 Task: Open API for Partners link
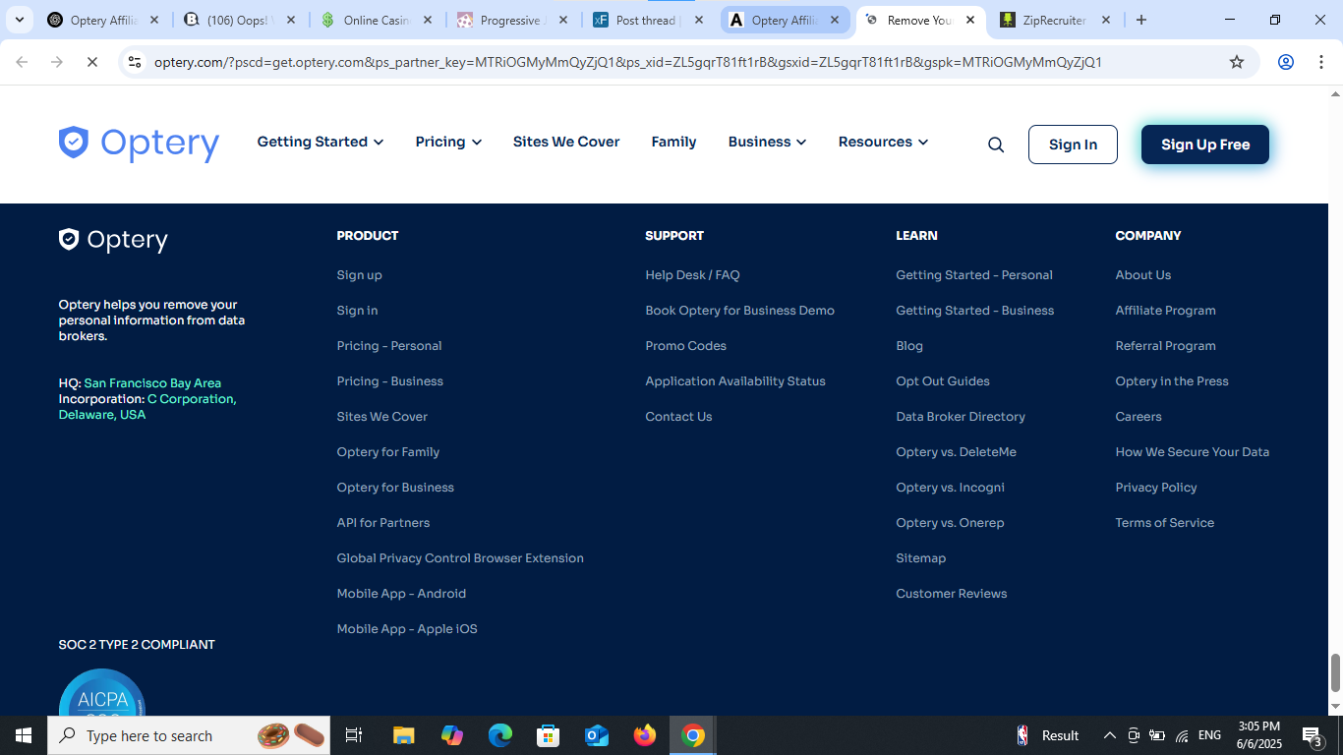click(x=382, y=523)
